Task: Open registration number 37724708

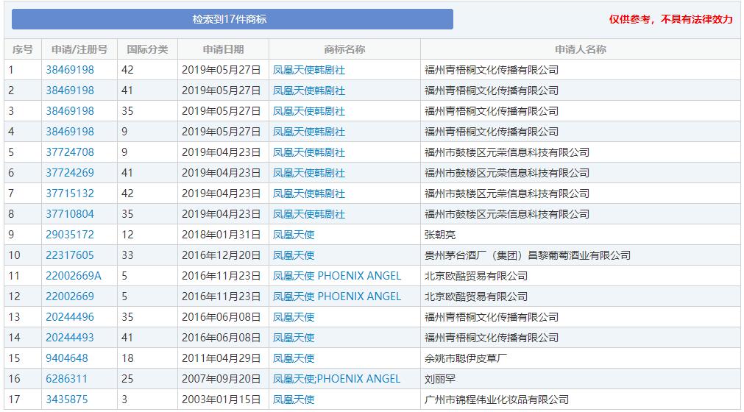Action: pos(70,152)
